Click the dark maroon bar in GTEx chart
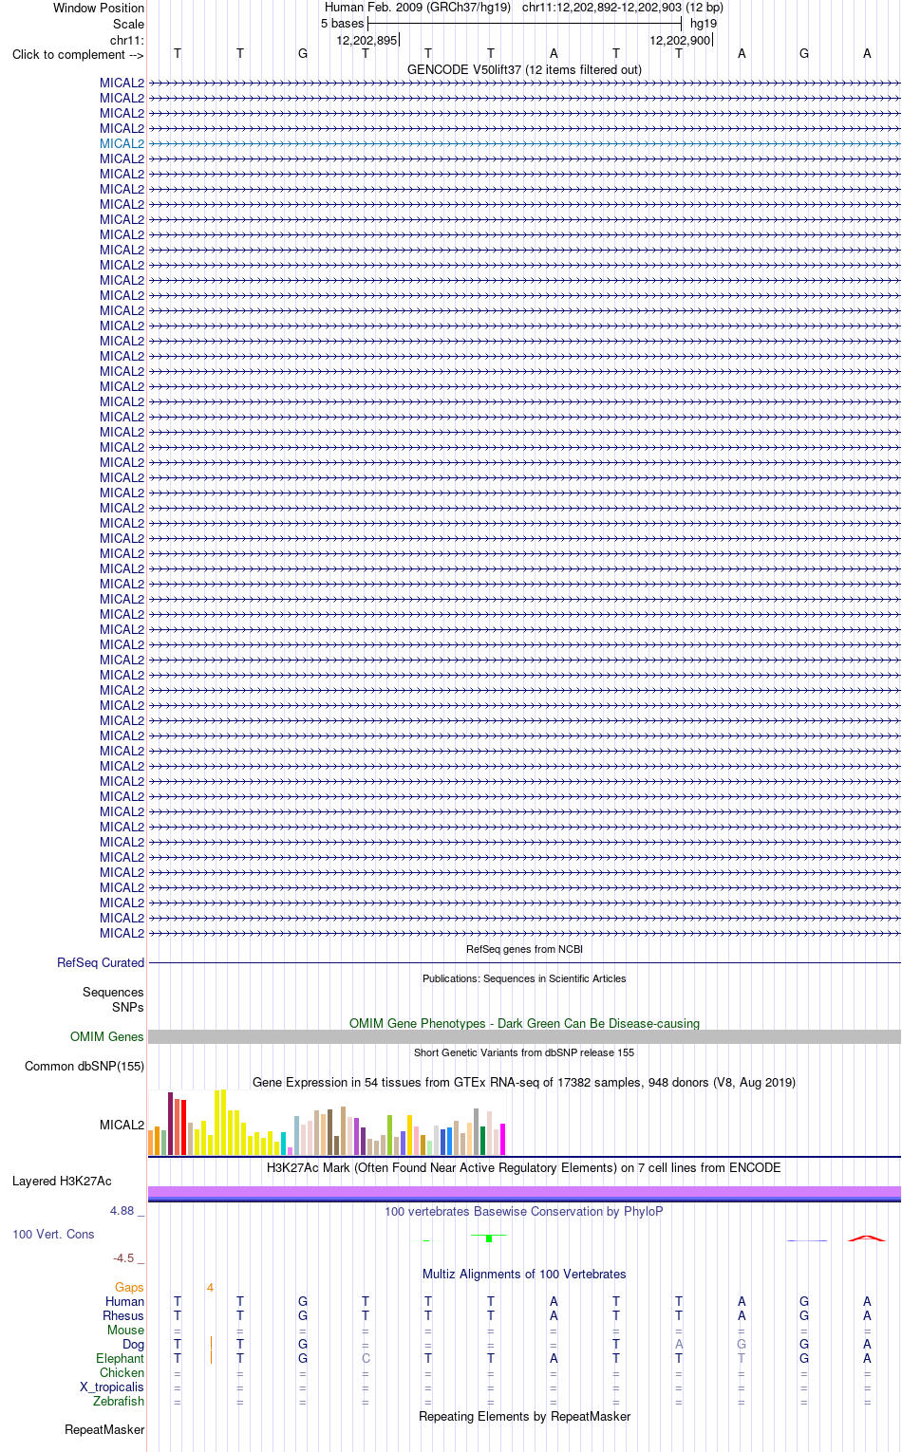Viewport: 902px width, 1452px height. pyautogui.click(x=170, y=1124)
